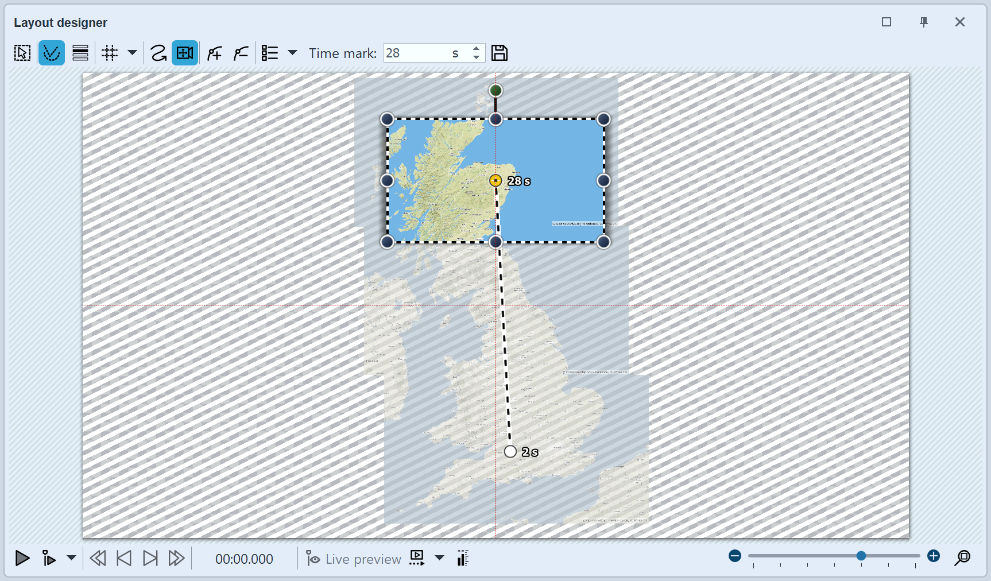Select the curved path tool

[x=158, y=53]
